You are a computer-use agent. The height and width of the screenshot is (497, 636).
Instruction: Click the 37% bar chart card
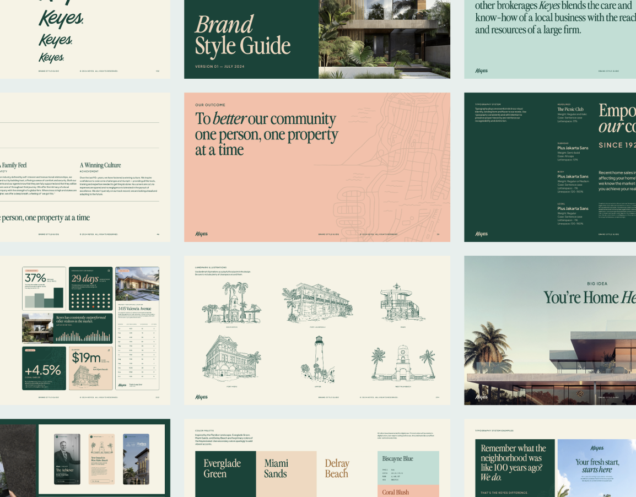tap(44, 289)
